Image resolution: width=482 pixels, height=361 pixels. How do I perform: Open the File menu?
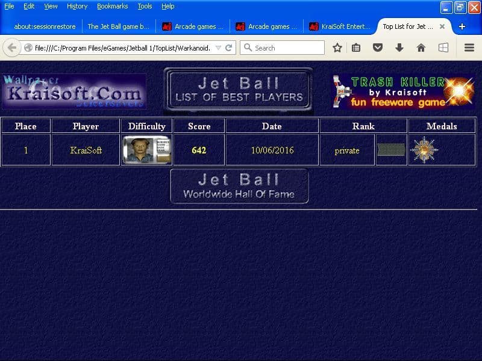pyautogui.click(x=9, y=6)
